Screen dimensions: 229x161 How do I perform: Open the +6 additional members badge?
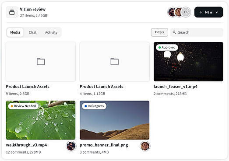(186, 12)
